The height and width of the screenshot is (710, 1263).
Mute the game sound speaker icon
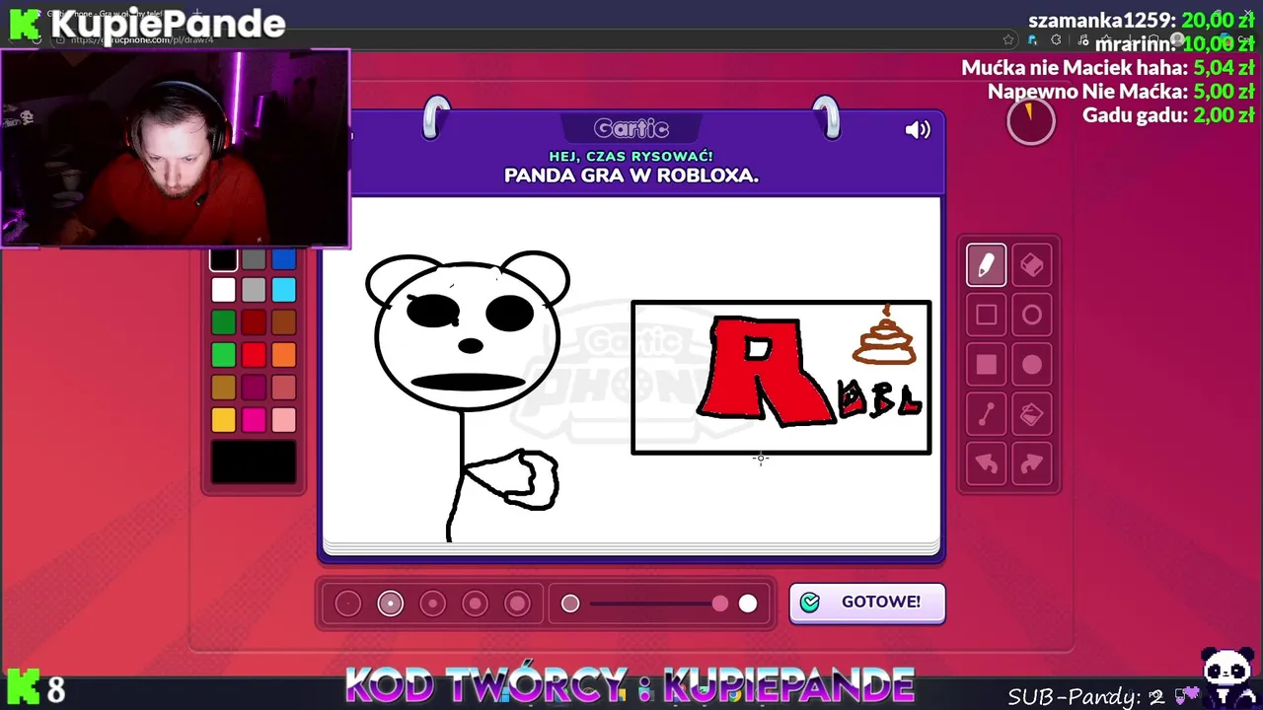coord(918,130)
